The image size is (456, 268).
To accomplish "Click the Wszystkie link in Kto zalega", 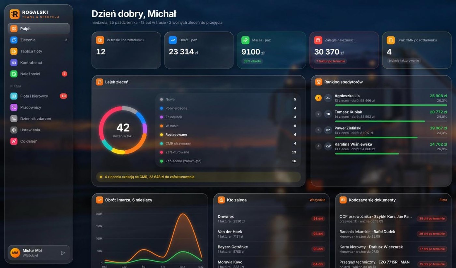I will pyautogui.click(x=317, y=200).
